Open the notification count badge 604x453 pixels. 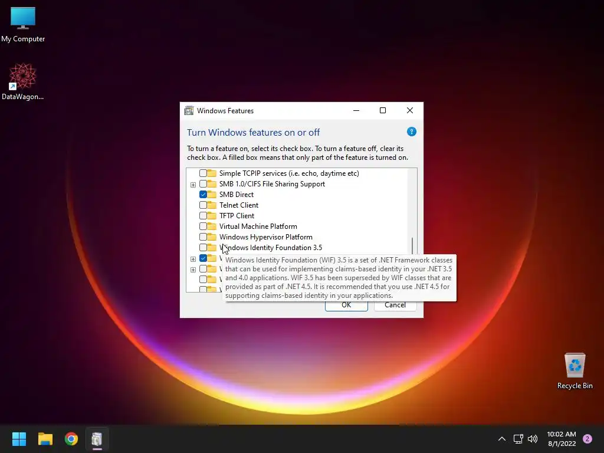587,439
